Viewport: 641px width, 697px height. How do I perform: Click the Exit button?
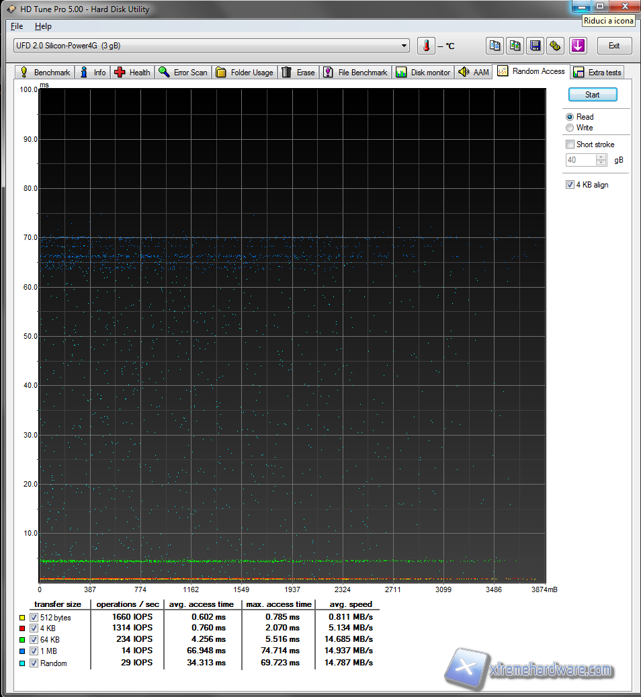613,46
